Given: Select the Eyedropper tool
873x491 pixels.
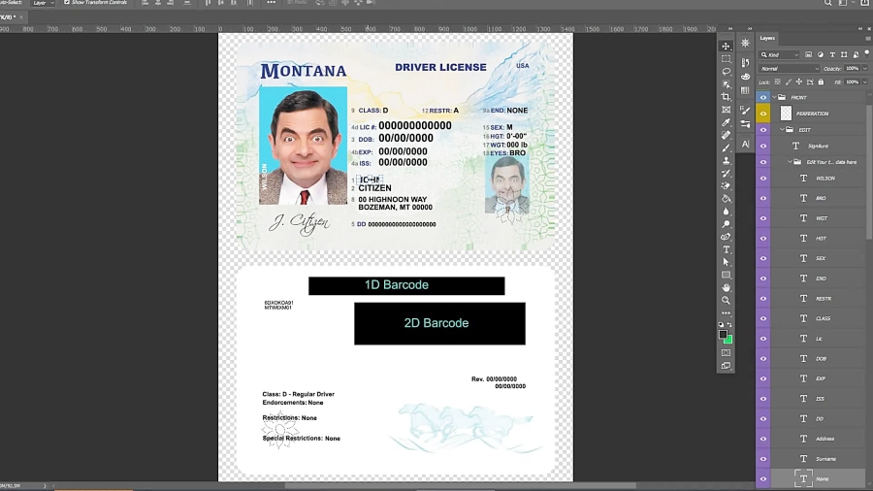Looking at the screenshot, I should point(726,122).
